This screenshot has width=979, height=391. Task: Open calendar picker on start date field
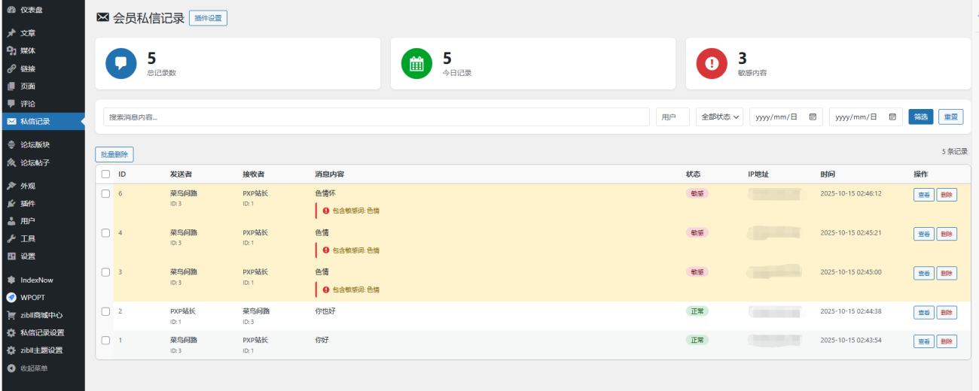pos(813,117)
